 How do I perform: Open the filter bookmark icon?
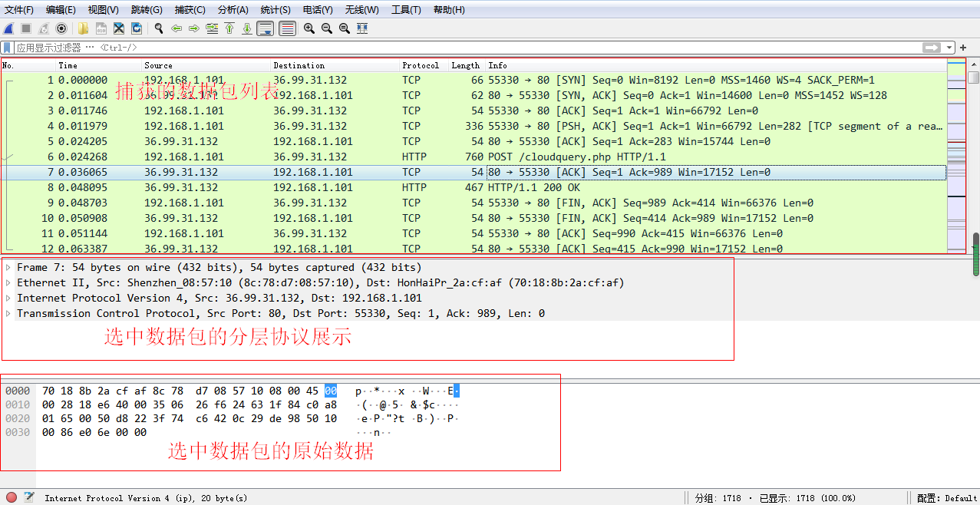tap(8, 48)
